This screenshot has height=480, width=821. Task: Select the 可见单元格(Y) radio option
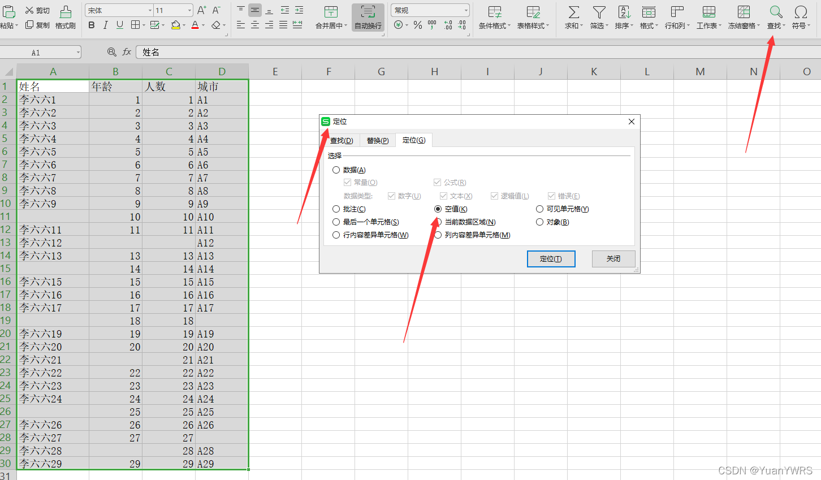click(x=539, y=209)
